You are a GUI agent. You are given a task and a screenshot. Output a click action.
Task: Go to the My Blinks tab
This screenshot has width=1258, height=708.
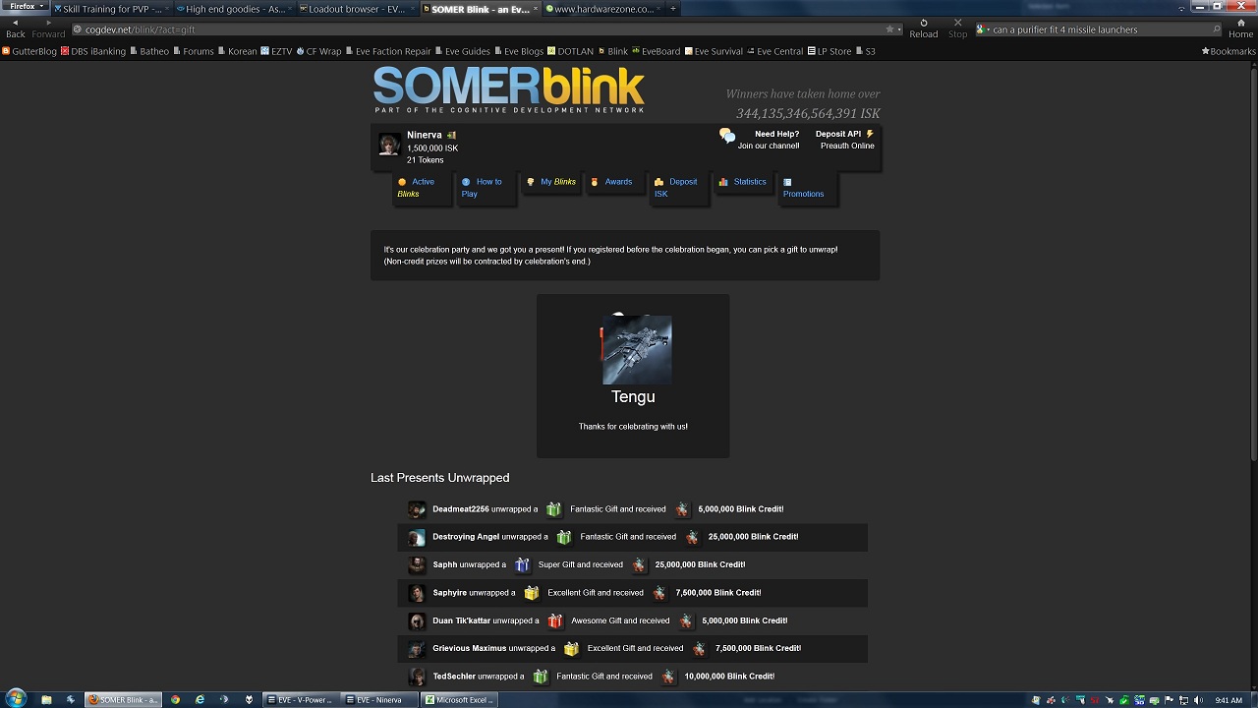coord(551,182)
